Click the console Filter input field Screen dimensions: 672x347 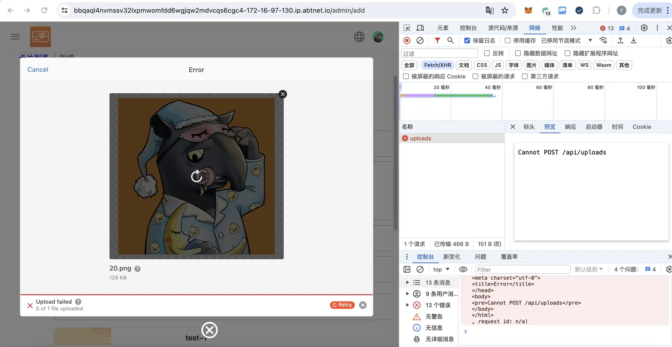click(x=522, y=269)
